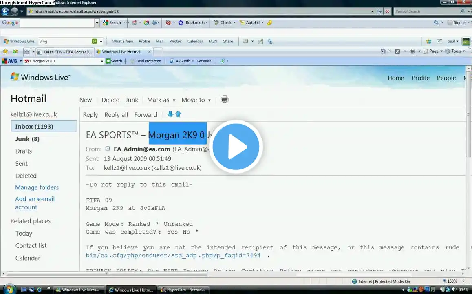This screenshot has height=294, width=472.
Task: Open the Deleted folder
Action: (26, 176)
